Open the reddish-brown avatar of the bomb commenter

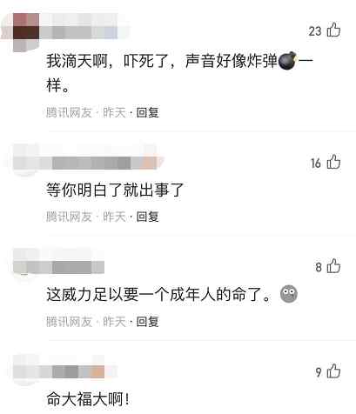25,32
